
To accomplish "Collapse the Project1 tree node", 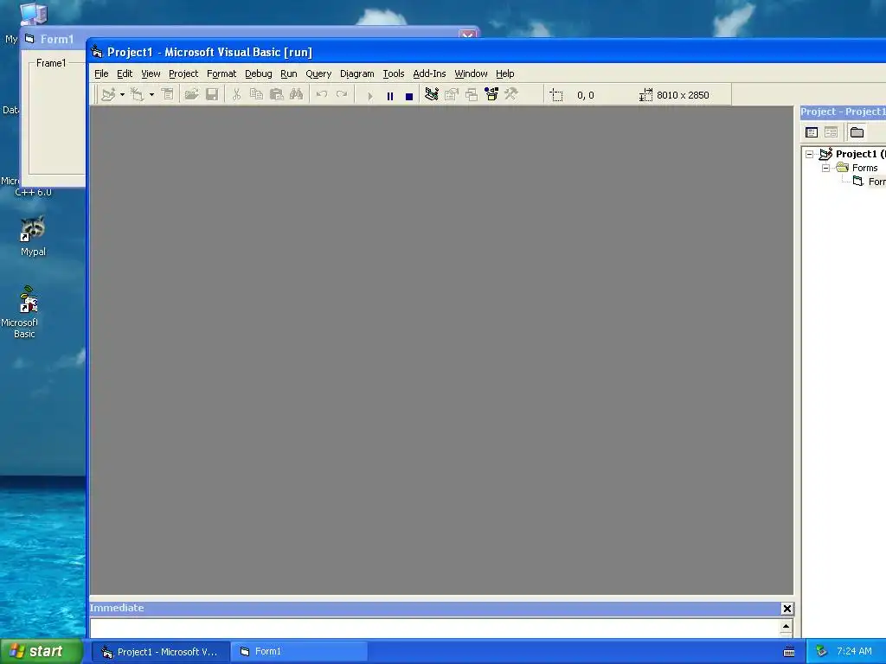I will [x=809, y=154].
